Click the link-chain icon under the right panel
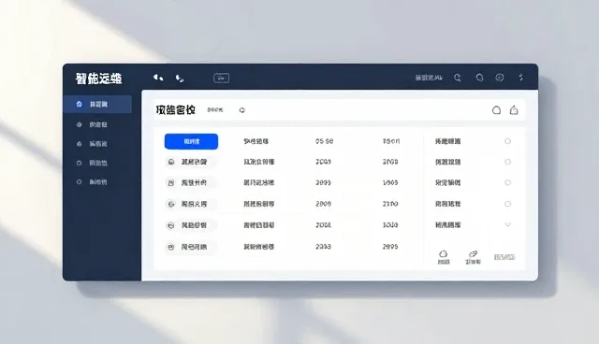 point(473,253)
